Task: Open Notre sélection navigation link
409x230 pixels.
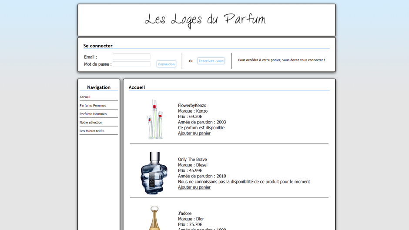Action: point(91,122)
